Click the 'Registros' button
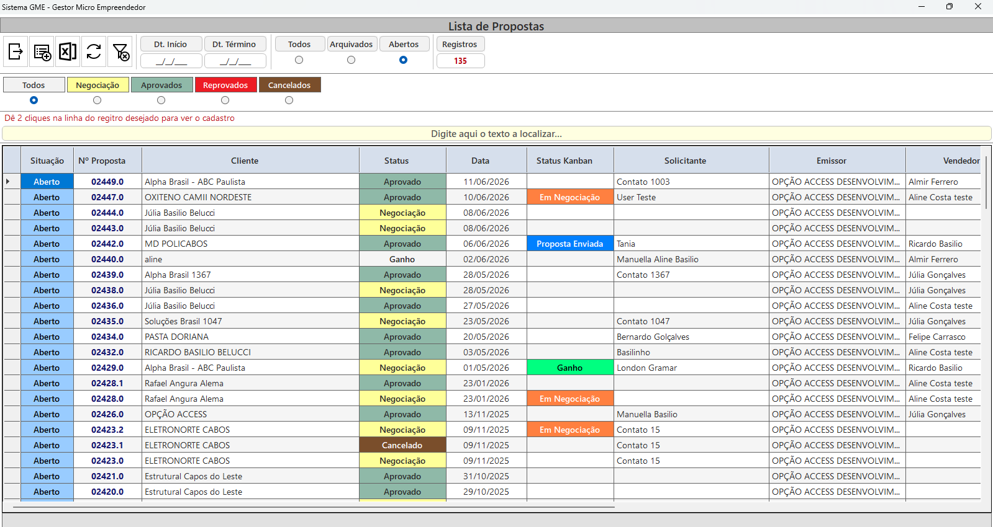 pyautogui.click(x=460, y=44)
